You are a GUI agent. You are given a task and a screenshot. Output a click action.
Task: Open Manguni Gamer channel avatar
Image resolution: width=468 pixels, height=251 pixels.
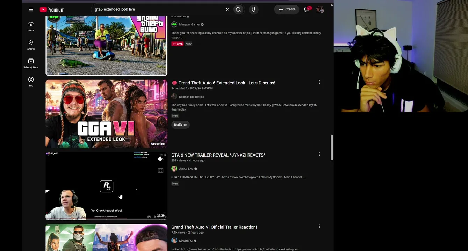pyautogui.click(x=174, y=24)
